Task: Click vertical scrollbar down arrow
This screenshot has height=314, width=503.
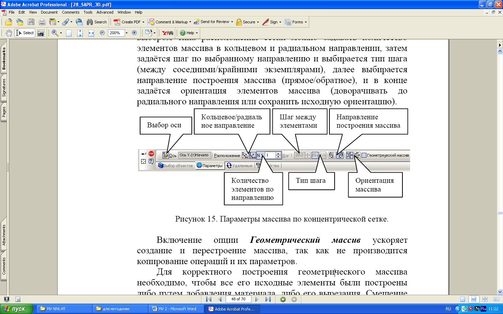Action: 500,292
